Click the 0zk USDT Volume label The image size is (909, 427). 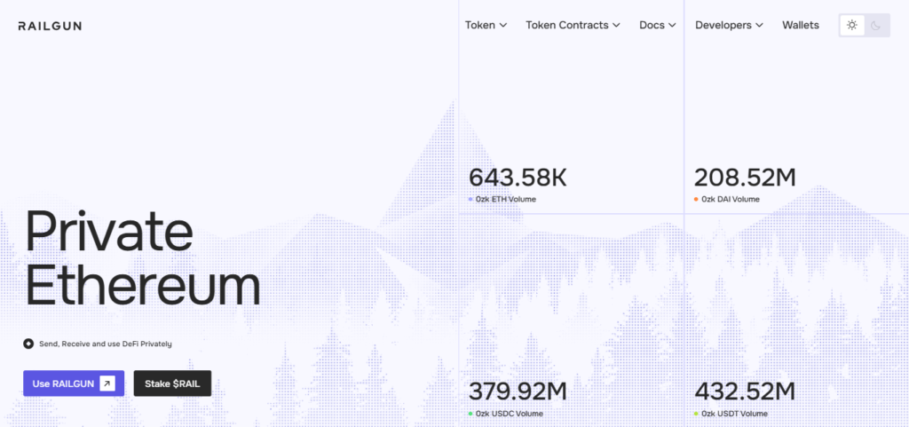[734, 414]
